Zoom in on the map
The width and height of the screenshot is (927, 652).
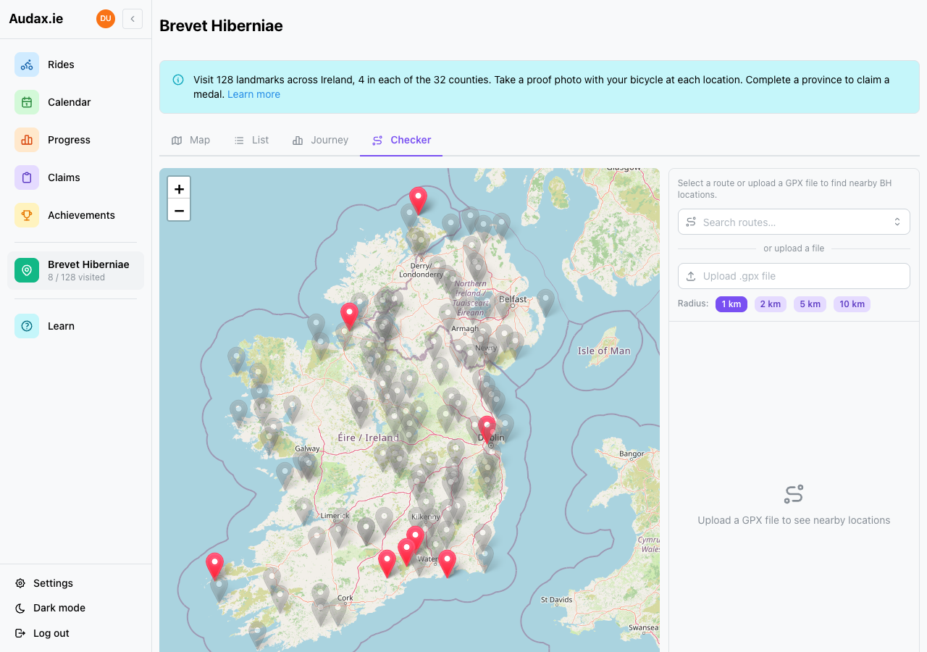(179, 188)
